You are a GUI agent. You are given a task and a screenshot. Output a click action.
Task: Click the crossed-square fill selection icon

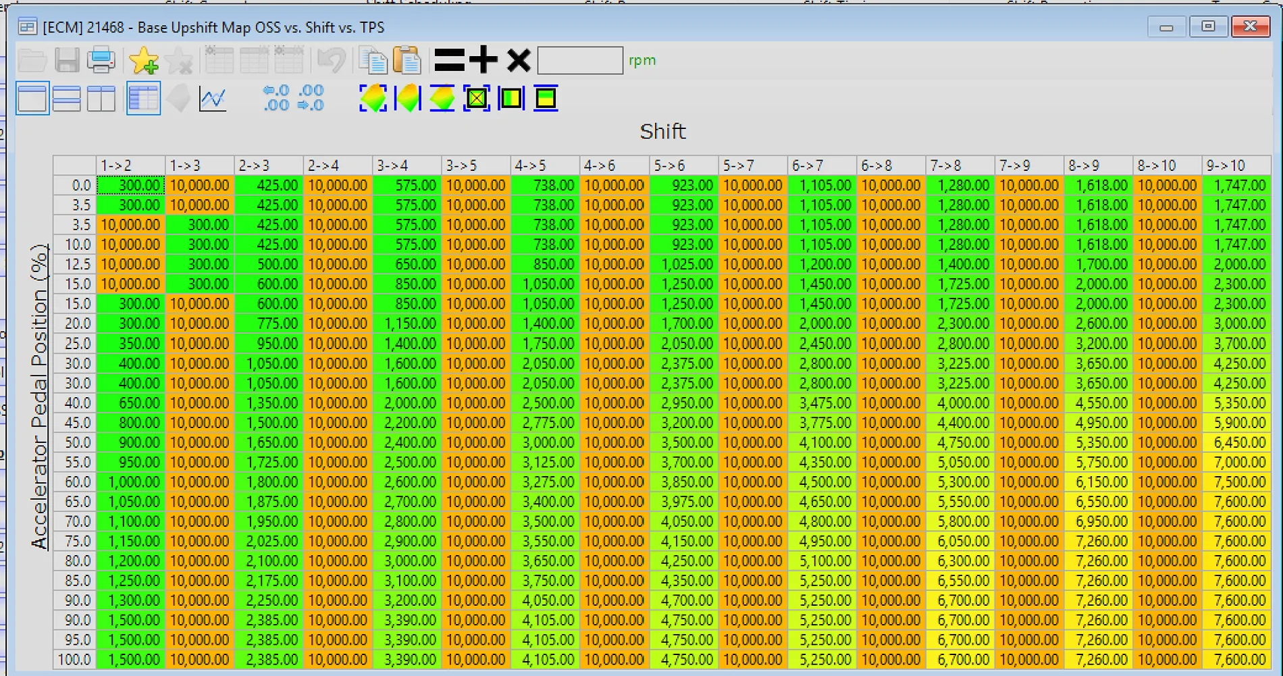pos(477,99)
